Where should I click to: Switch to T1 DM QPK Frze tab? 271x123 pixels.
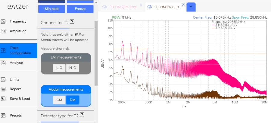124,7
